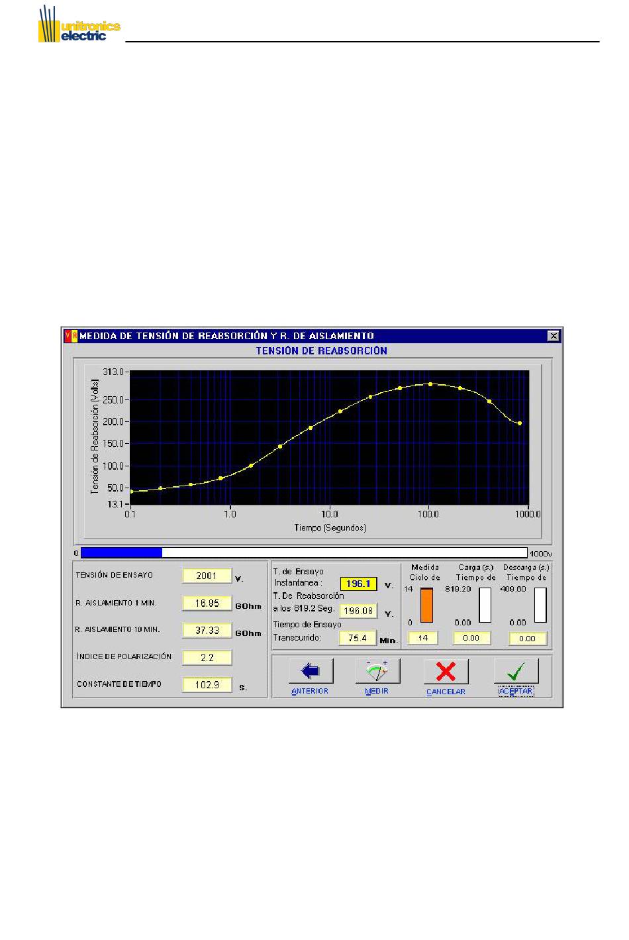Select the R. Aislamiento 10 min value 37.33
The width and height of the screenshot is (629, 940).
click(207, 630)
